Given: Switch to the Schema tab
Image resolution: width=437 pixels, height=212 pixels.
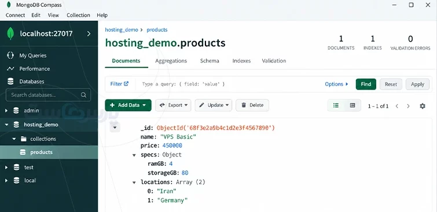Looking at the screenshot, I should tap(210, 61).
